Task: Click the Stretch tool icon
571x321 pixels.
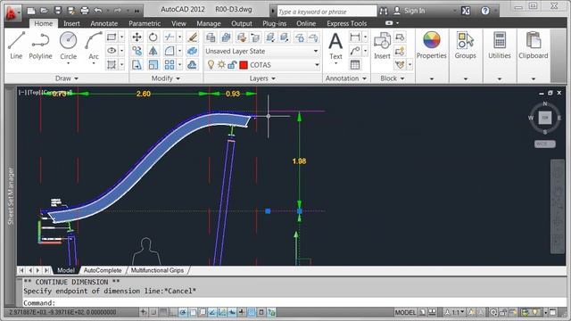Action: point(137,65)
